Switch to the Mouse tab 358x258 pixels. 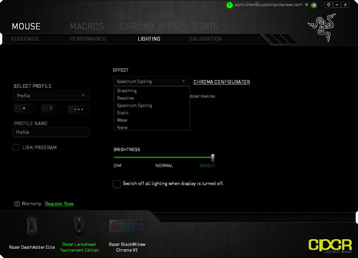coord(26,27)
